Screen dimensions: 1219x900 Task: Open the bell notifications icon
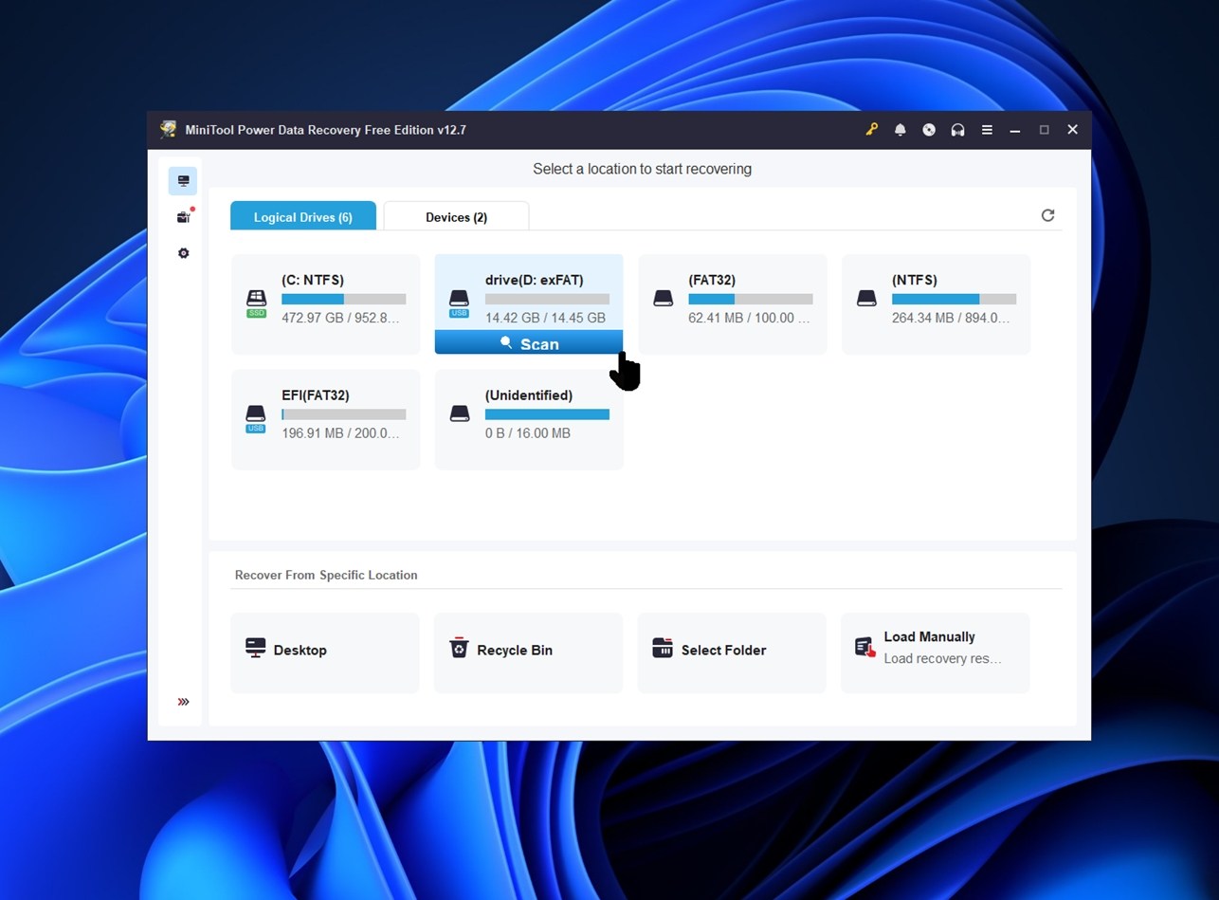[x=901, y=130]
